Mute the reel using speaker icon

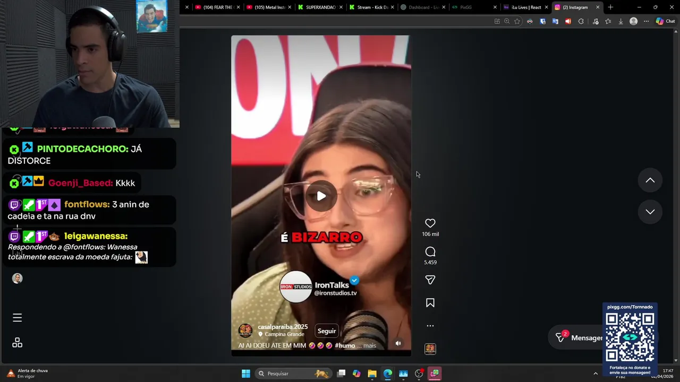tap(398, 343)
